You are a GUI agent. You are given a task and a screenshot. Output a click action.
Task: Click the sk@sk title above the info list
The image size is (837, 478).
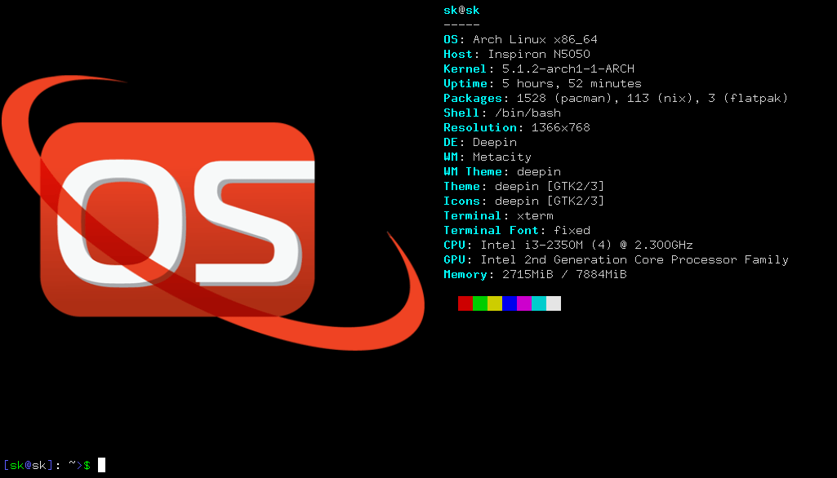click(x=461, y=10)
